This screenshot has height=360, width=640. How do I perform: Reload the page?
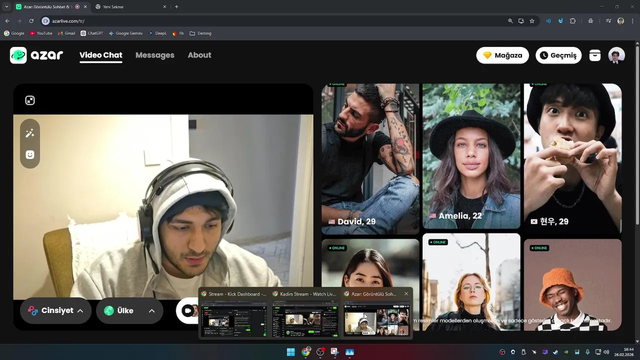(31, 21)
